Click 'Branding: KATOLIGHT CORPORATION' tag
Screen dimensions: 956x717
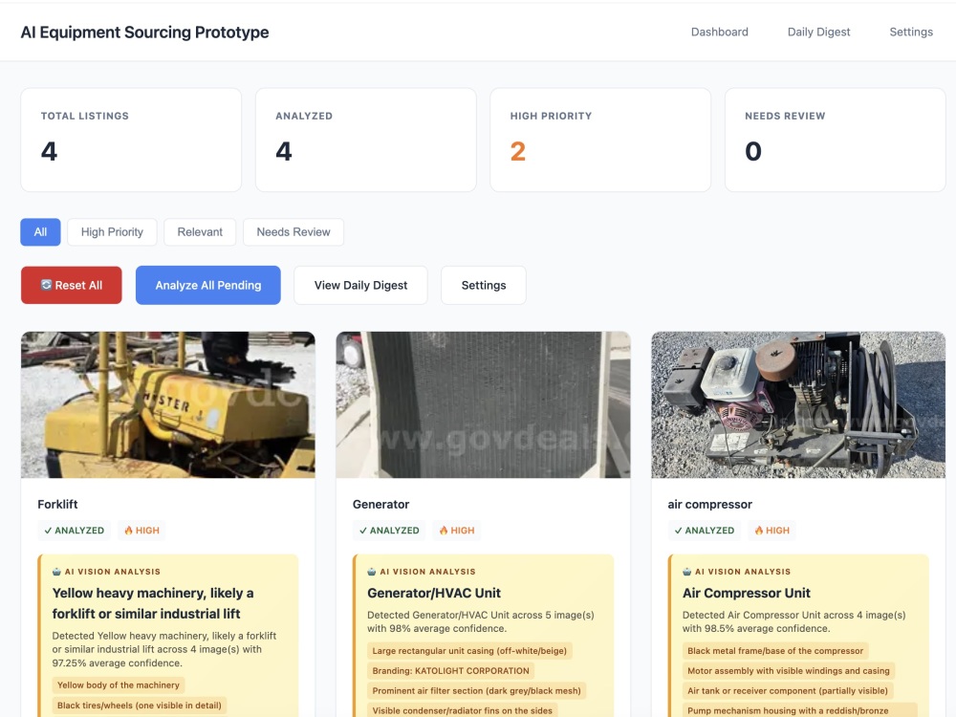450,671
